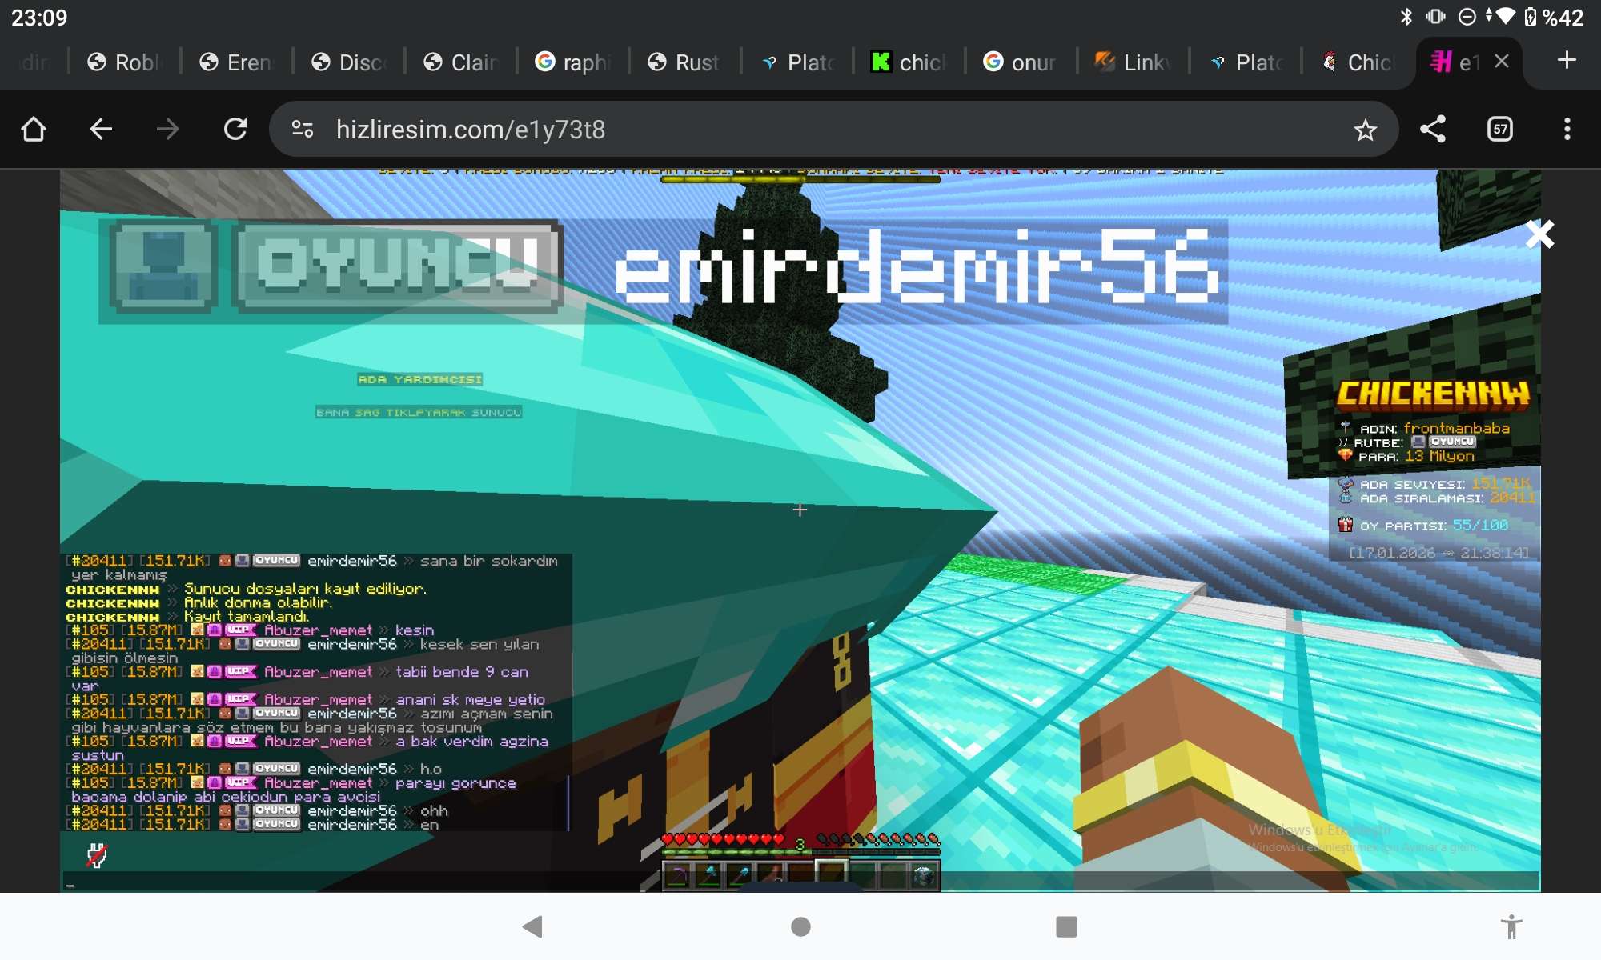
Task: Navigate back in browser toolbar
Action: point(101,129)
